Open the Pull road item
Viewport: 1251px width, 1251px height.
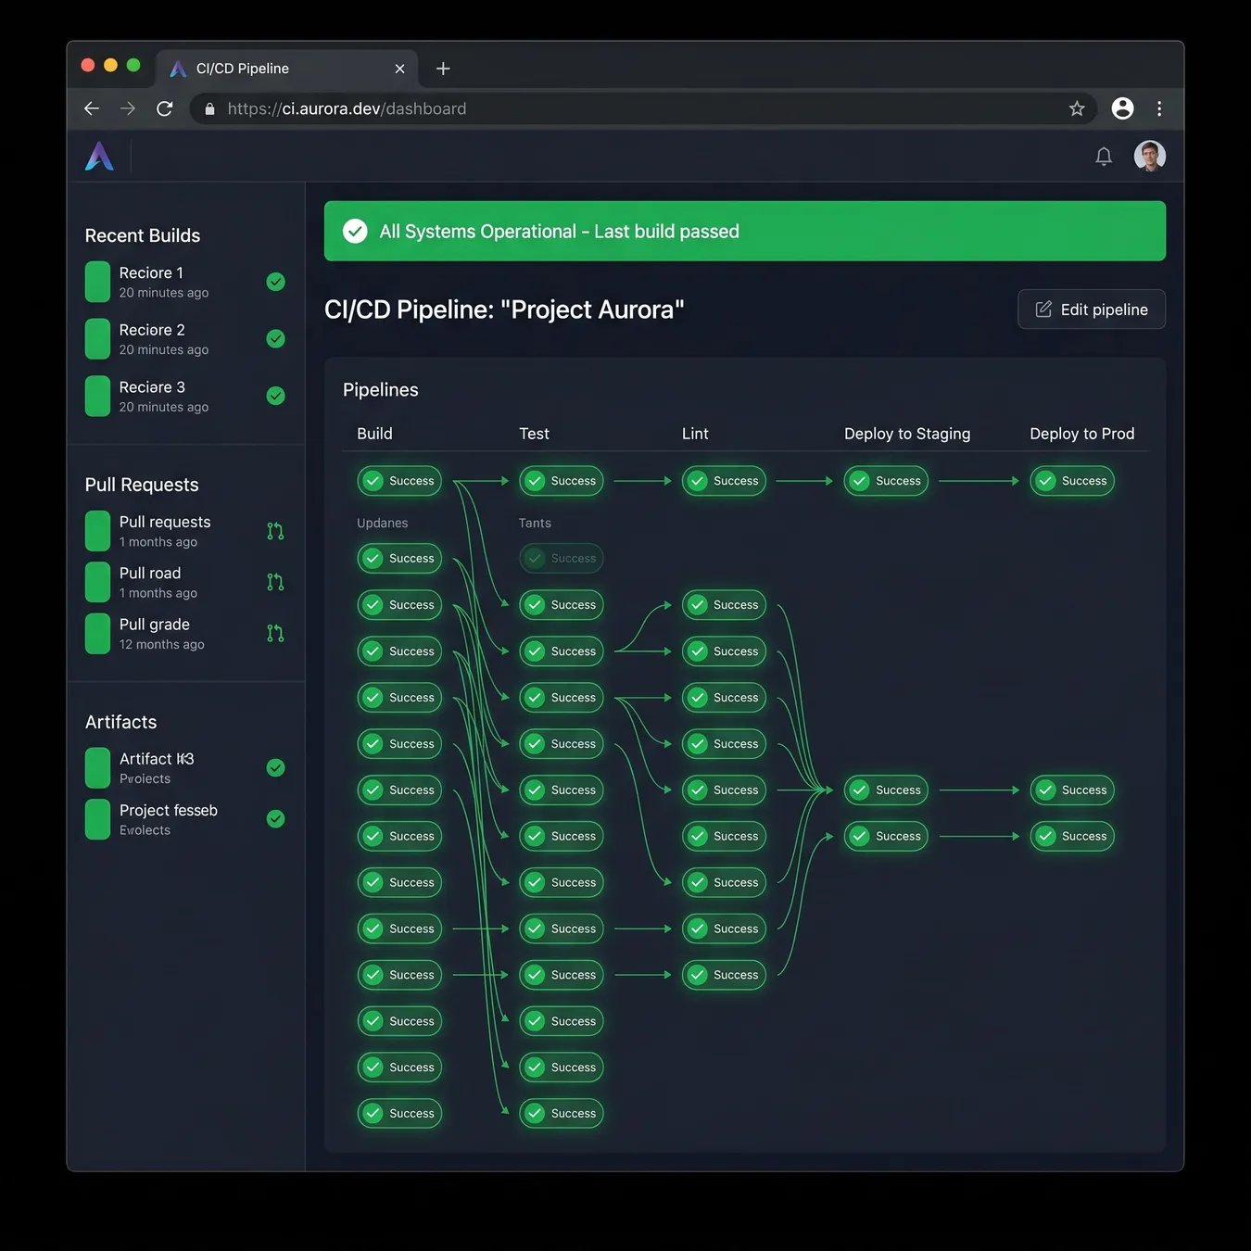185,582
